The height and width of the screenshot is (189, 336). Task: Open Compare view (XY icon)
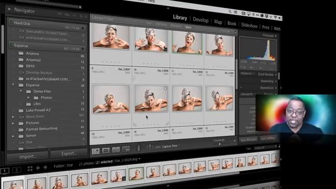(x=116, y=150)
